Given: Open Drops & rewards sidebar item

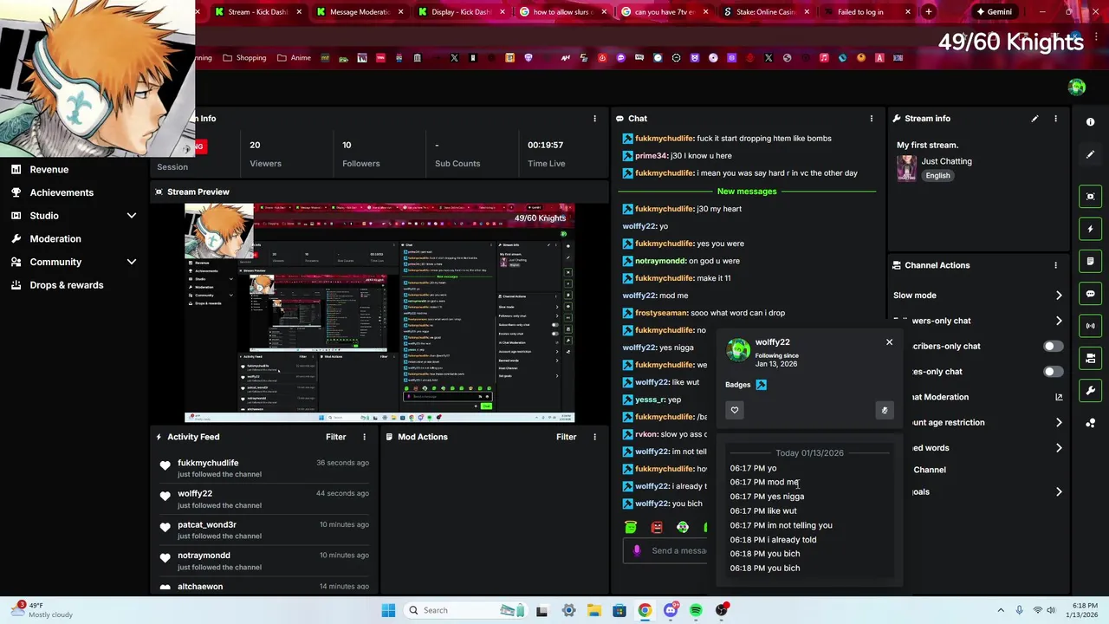Looking at the screenshot, I should pyautogui.click(x=66, y=285).
